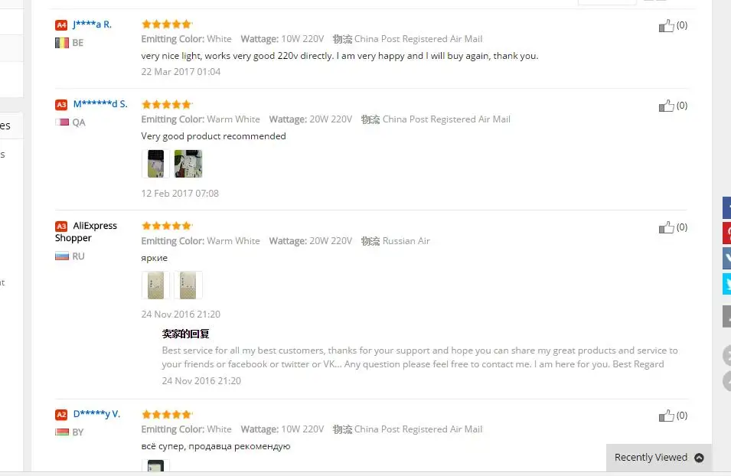This screenshot has width=731, height=476.
Task: Click thumbs-up on M******d S. review
Action: (x=666, y=106)
